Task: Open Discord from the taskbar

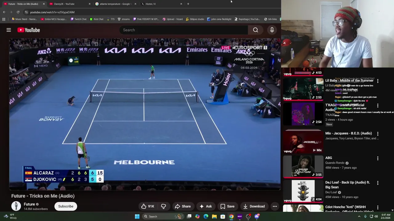Action: point(257,216)
